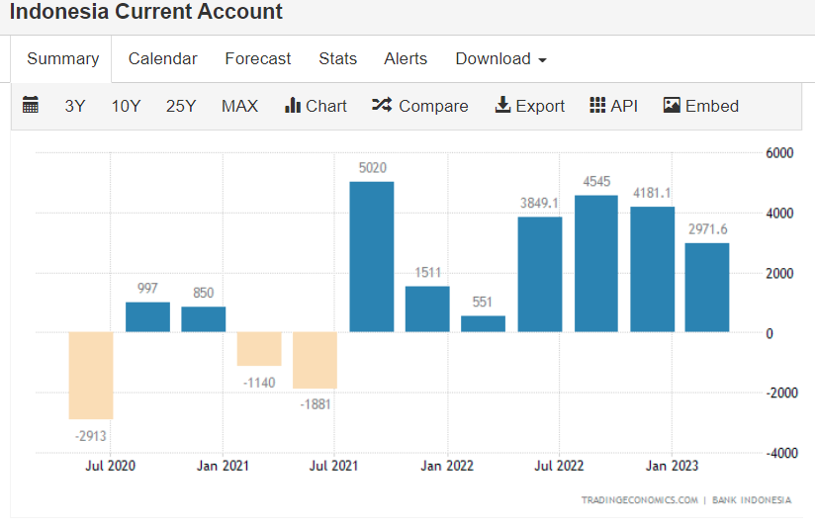Click the calendar date-range icon

[x=30, y=106]
